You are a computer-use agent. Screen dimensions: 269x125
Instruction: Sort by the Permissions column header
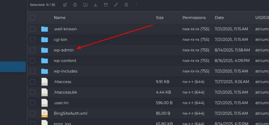click(x=194, y=17)
